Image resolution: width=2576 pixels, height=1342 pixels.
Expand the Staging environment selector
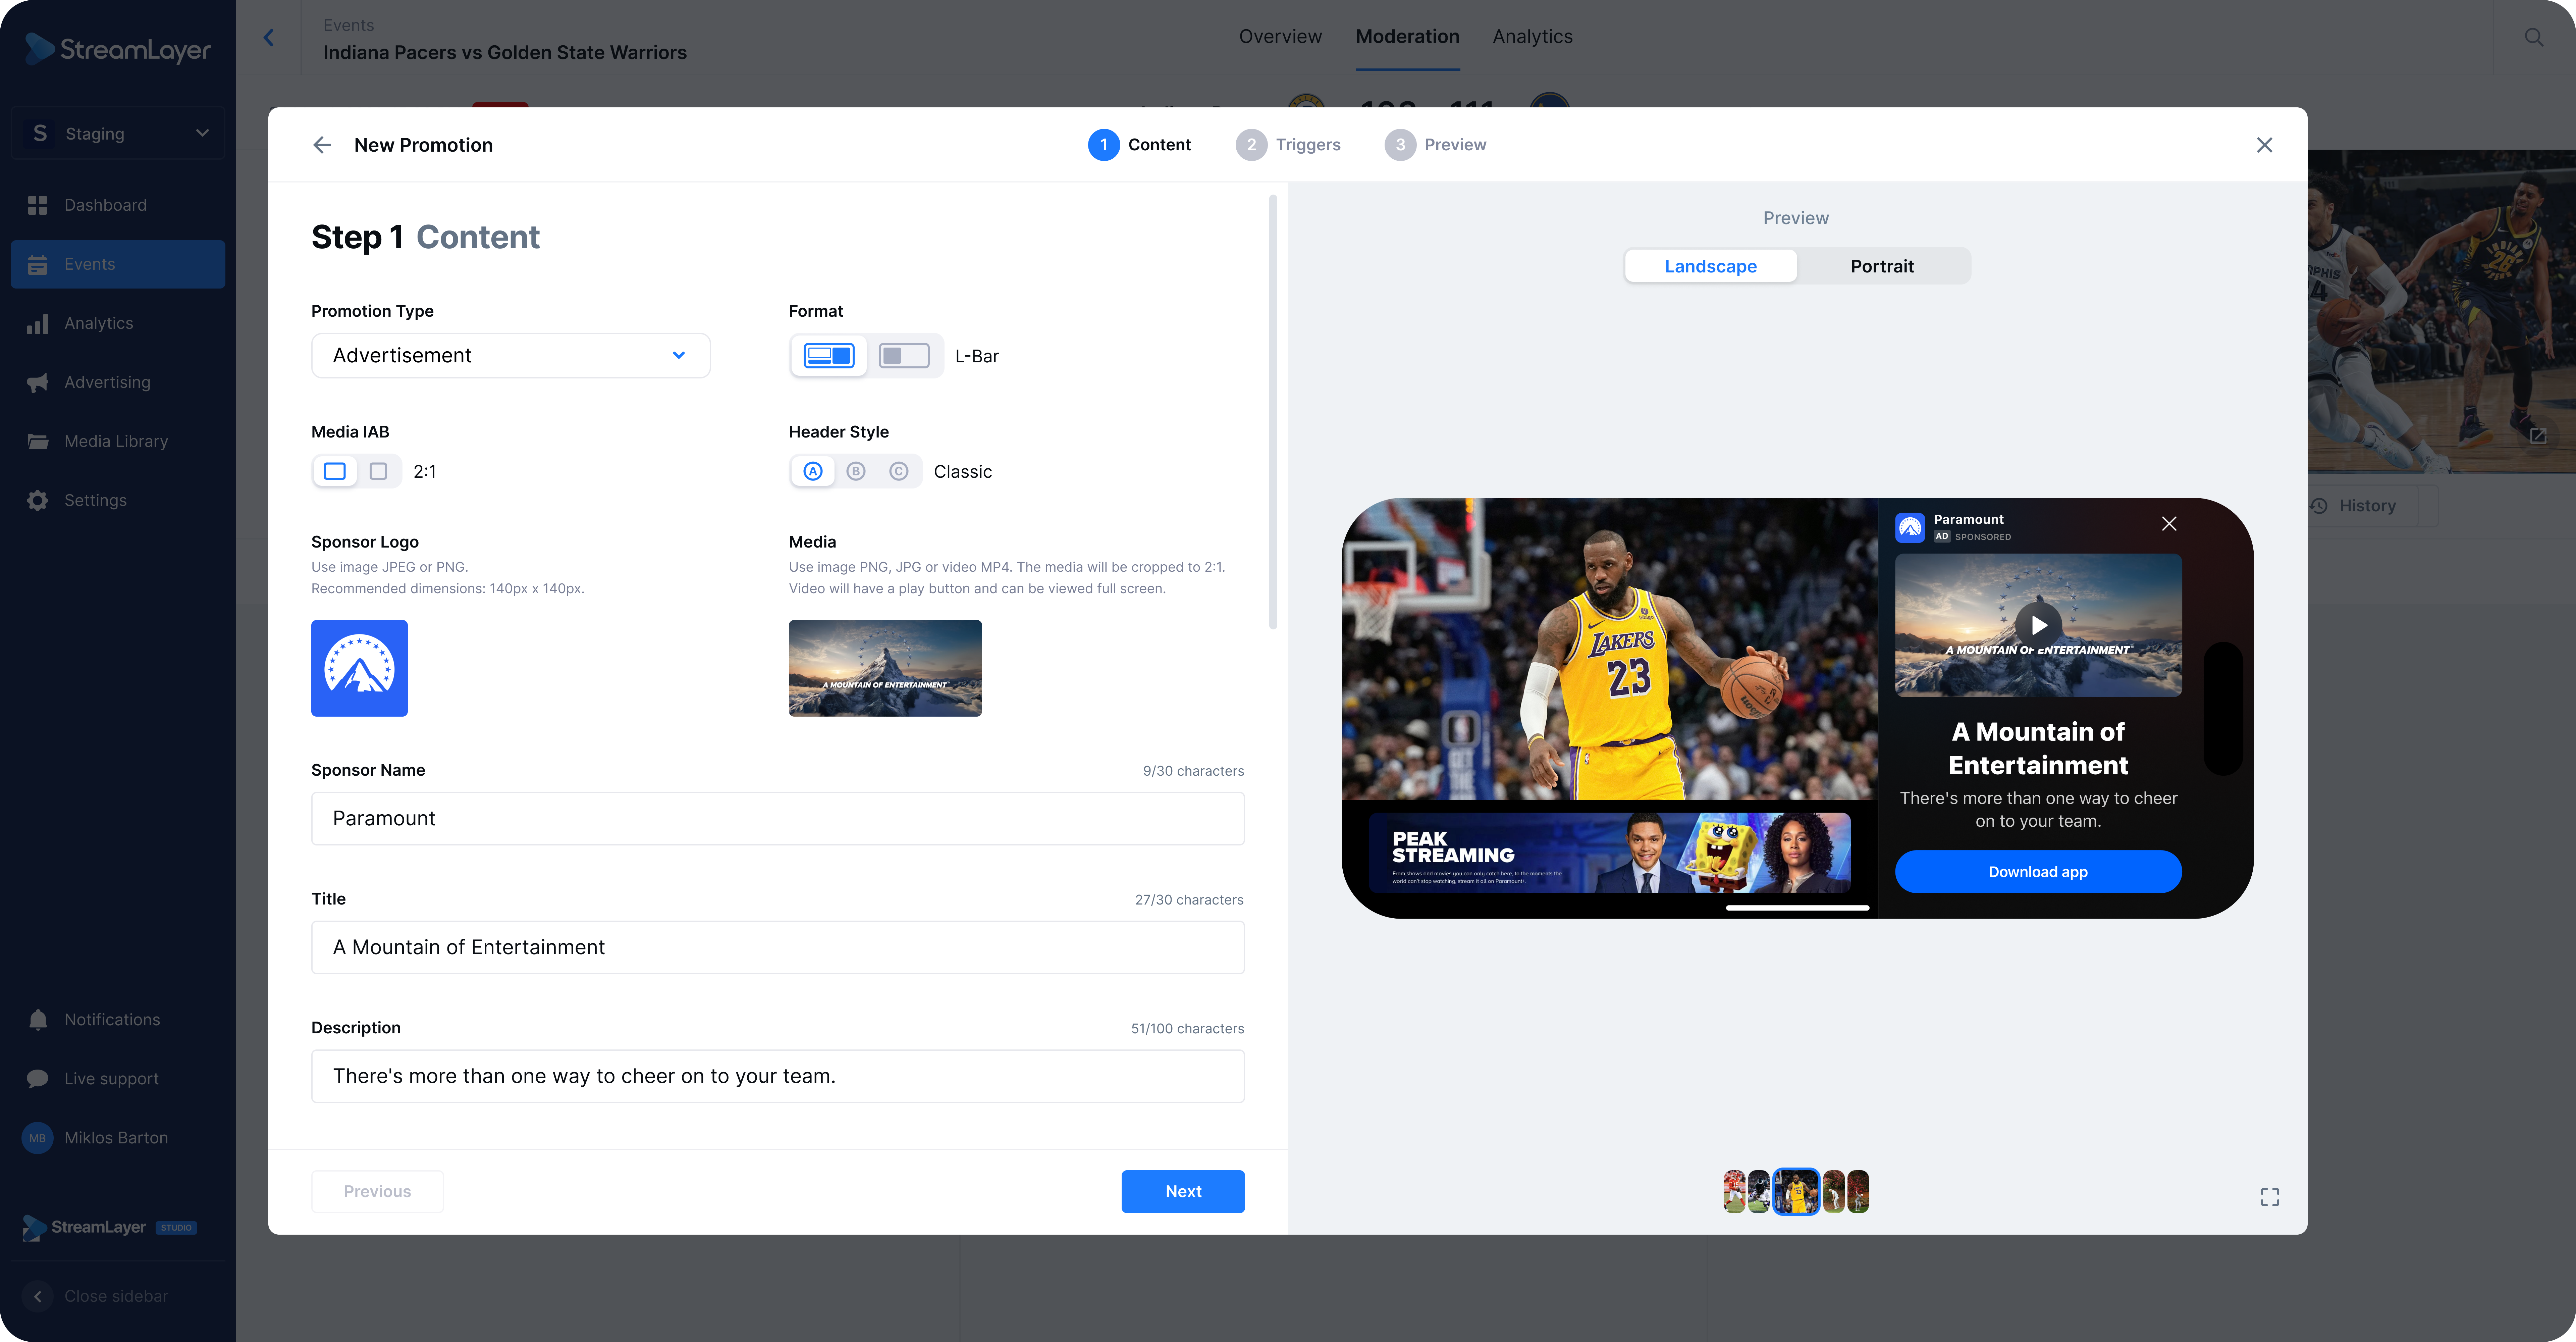click(118, 133)
